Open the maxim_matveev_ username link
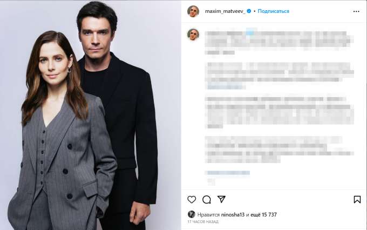The height and width of the screenshot is (230, 367). coord(225,11)
